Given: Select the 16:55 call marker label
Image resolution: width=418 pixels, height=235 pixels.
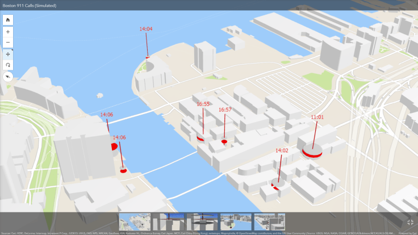Looking at the screenshot, I should click(x=203, y=104).
